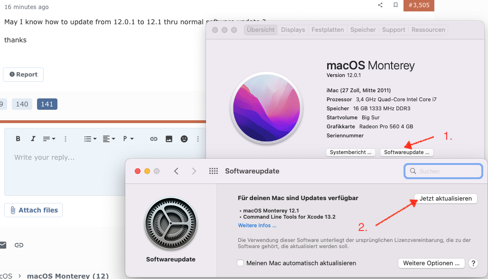Click the macOS Monterey 12.1 update entry
Screen dimensions: 488x279
(271, 211)
